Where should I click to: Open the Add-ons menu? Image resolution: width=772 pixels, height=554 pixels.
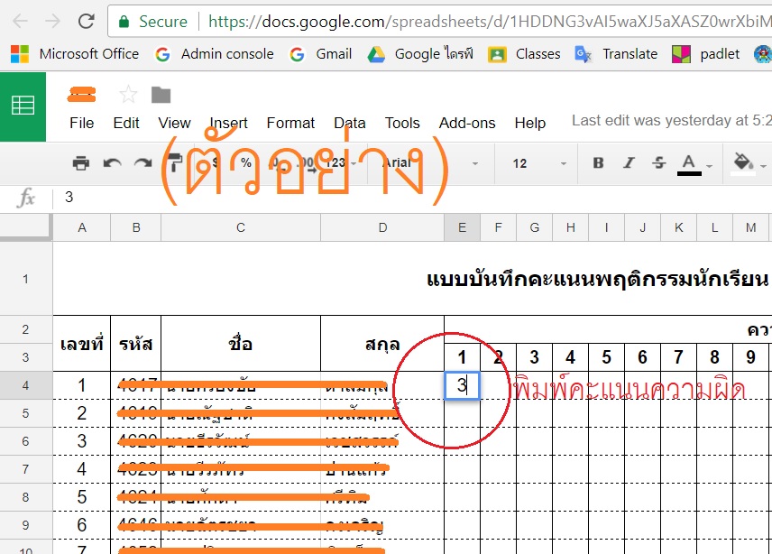(467, 123)
